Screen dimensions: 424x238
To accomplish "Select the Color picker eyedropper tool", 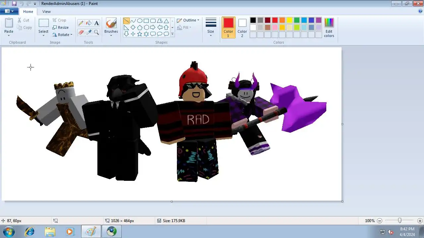I will [88, 32].
